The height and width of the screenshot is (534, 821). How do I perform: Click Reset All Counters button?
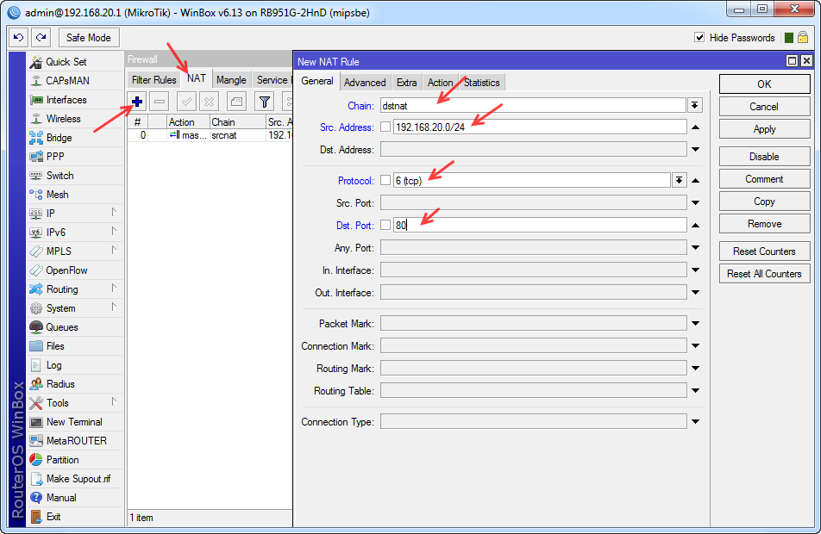click(764, 274)
